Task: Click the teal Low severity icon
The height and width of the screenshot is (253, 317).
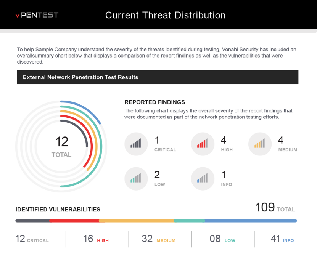Action: pos(136,178)
